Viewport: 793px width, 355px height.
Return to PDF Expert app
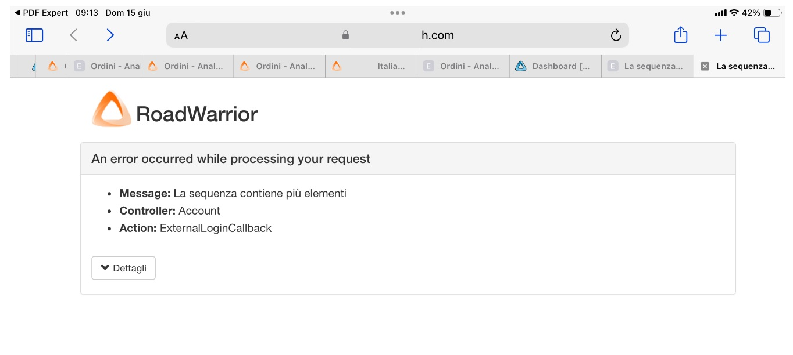pyautogui.click(x=41, y=13)
